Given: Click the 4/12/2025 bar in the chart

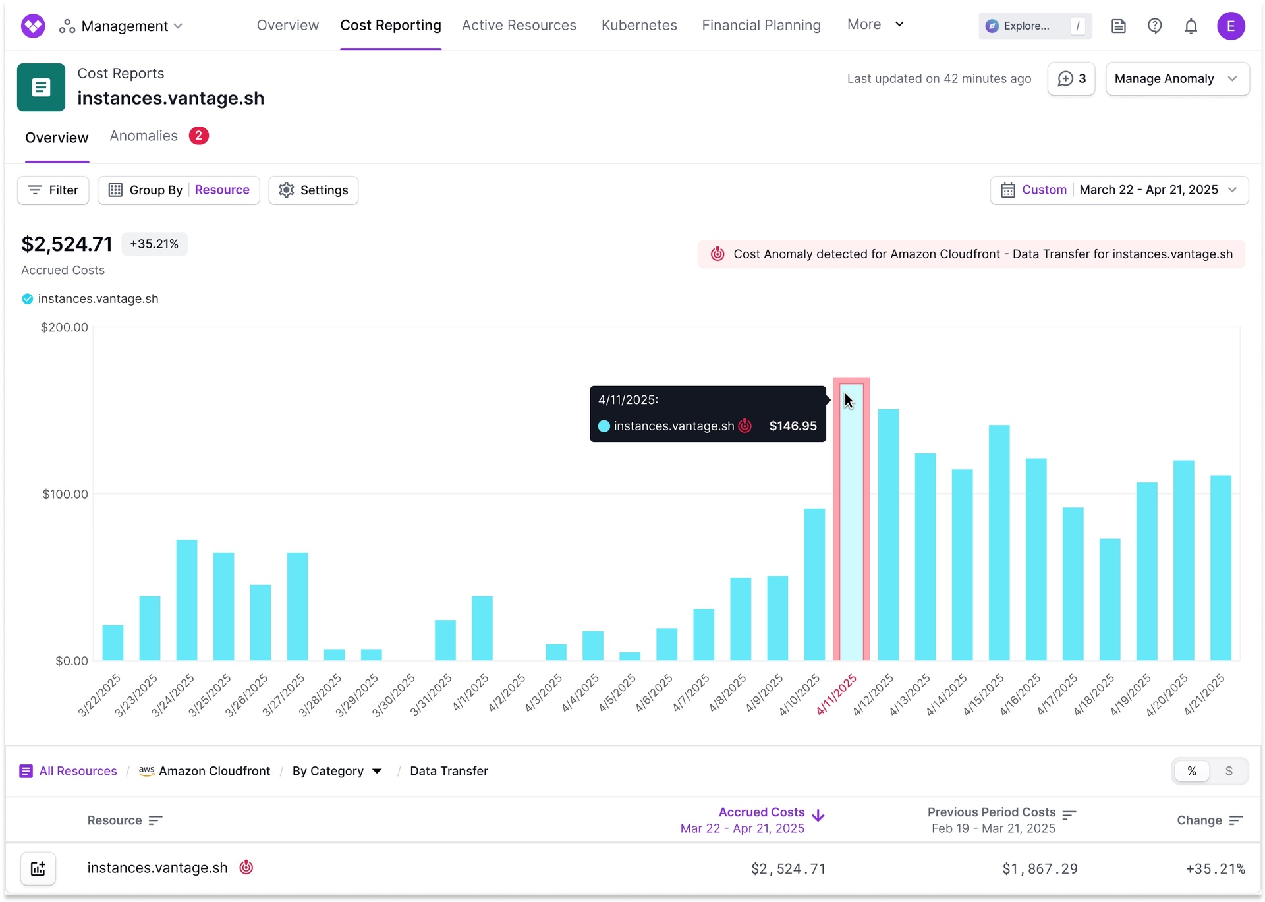Looking at the screenshot, I should (x=888, y=534).
